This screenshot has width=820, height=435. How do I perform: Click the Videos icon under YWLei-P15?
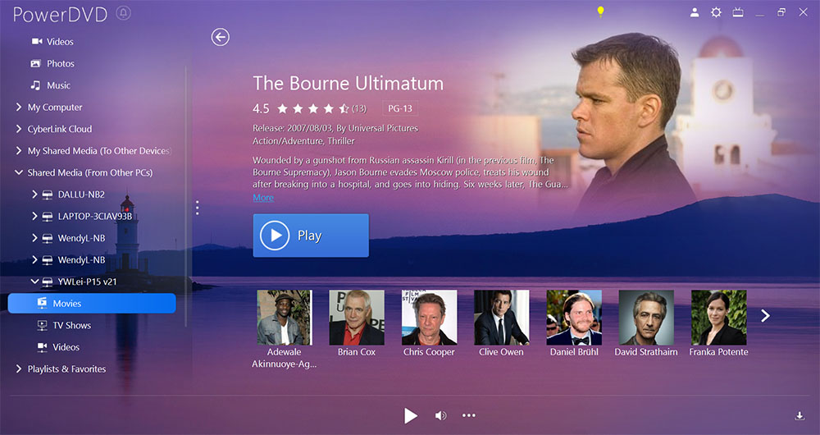coord(43,347)
